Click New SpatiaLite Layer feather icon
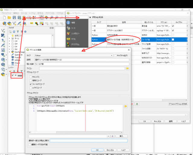This screenshot has height=155, width=193. click(x=19, y=23)
